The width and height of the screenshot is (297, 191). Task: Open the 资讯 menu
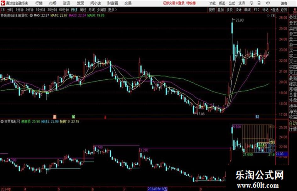[x=67, y=3]
